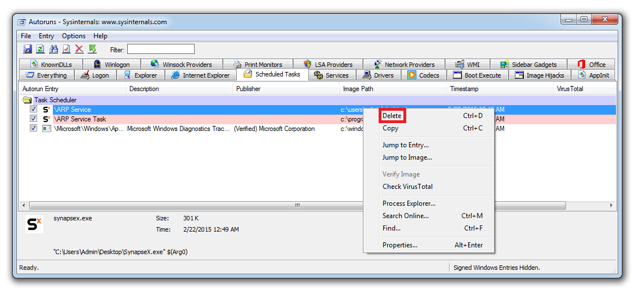Switch to the Logon tab
This screenshot has width=638, height=294.
click(x=95, y=75)
